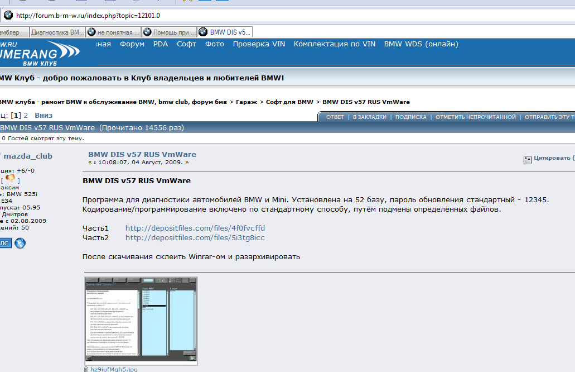The width and height of the screenshot is (575, 372).
Task: Open the Фото menu item
Action: coord(215,44)
